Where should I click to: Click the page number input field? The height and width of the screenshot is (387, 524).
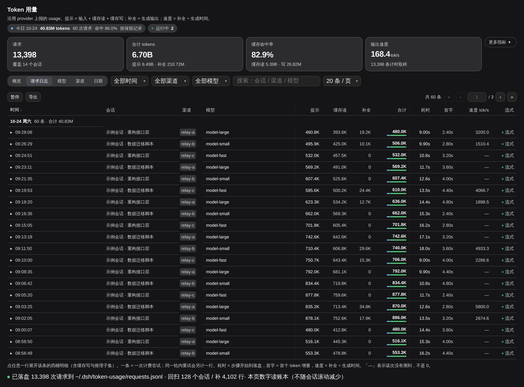click(x=477, y=97)
